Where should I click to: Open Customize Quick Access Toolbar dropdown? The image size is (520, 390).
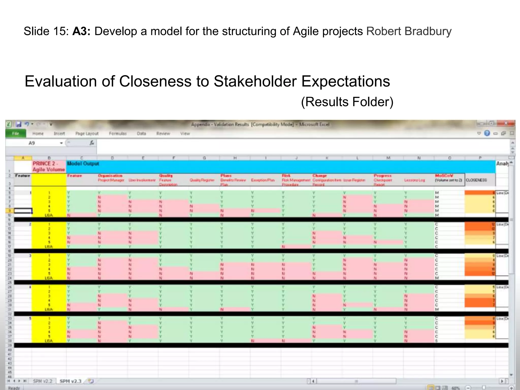tap(51, 124)
